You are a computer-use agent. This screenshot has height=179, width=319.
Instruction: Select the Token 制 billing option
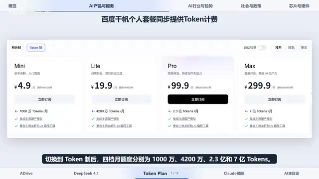click(36, 48)
